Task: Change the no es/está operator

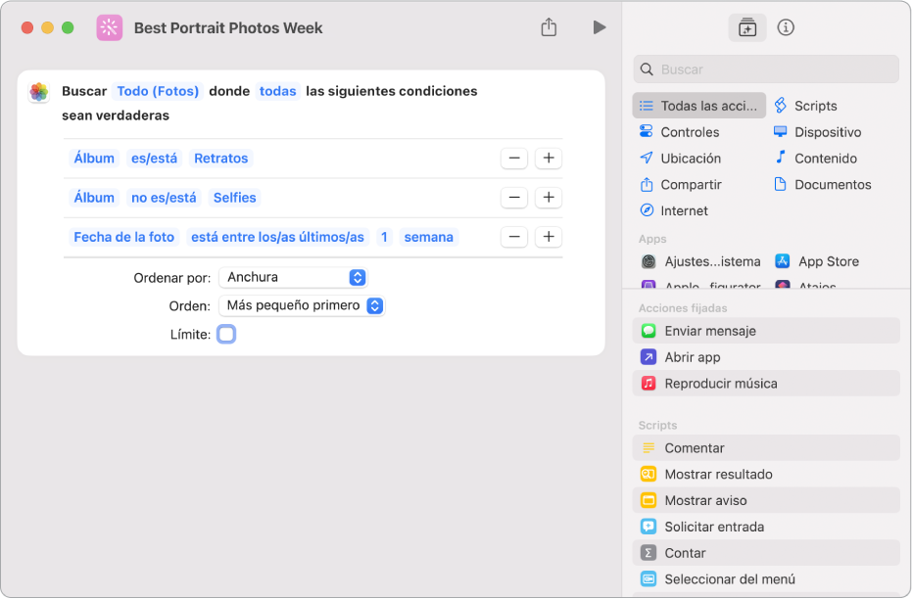Action: point(164,198)
